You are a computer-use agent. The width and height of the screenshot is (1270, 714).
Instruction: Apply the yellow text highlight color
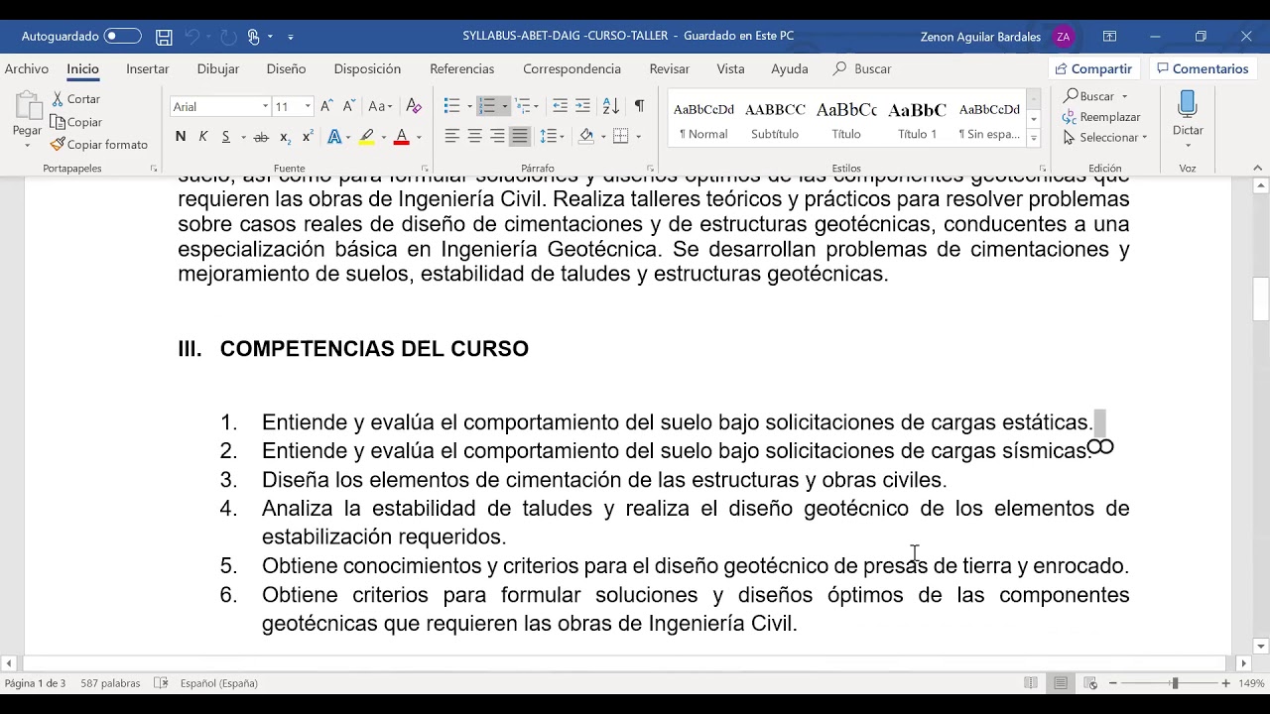[367, 137]
